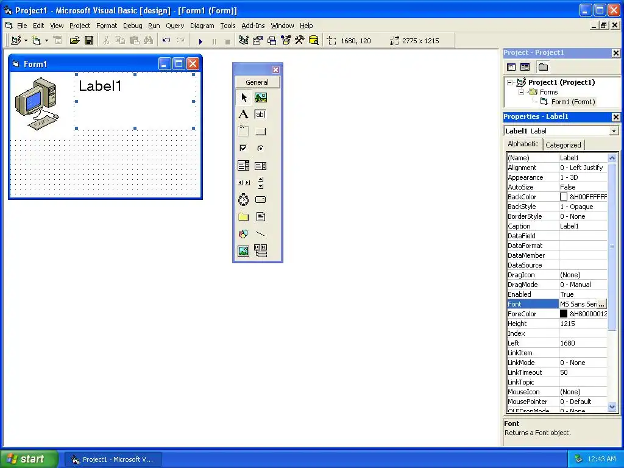Open the Project menu

click(x=80, y=26)
